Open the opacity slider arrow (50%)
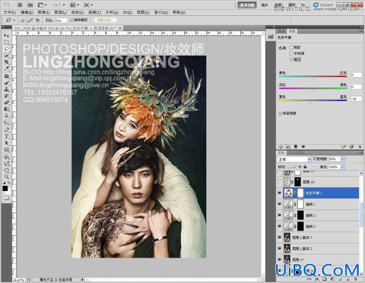Image resolution: width=365 pixels, height=283 pixels. pos(342,159)
